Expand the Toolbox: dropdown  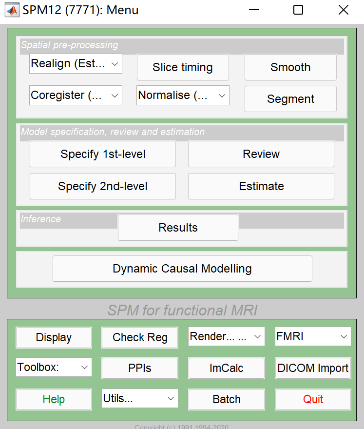pyautogui.click(x=54, y=367)
